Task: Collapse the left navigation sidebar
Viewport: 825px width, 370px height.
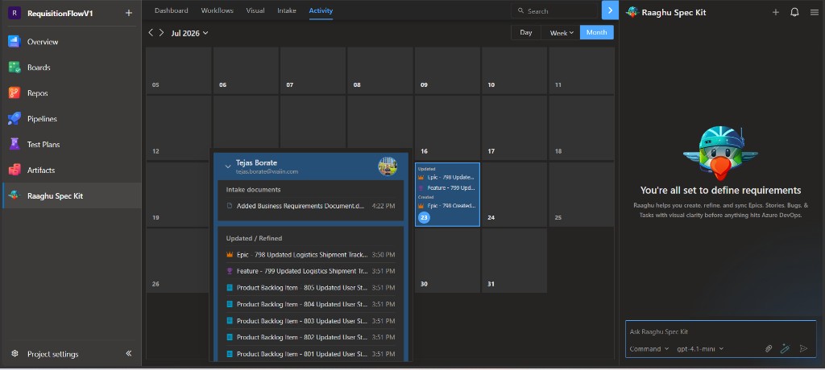Action: pyautogui.click(x=129, y=353)
